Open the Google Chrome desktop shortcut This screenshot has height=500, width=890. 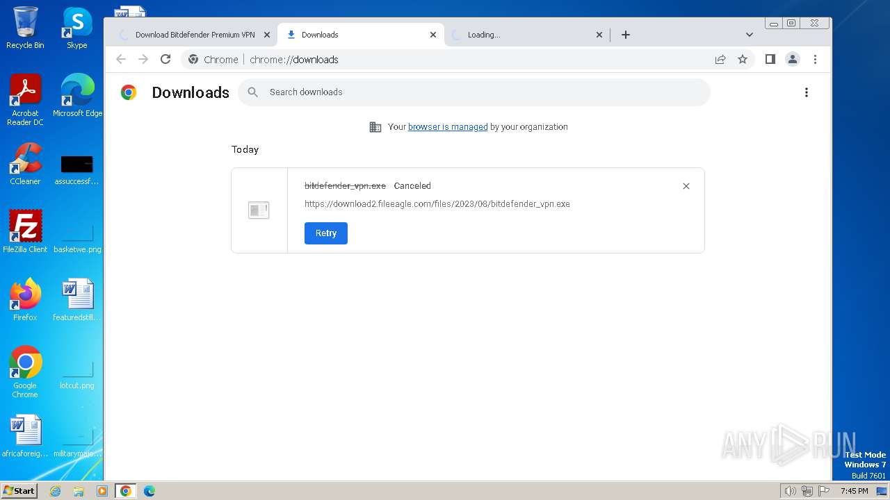pyautogui.click(x=25, y=372)
